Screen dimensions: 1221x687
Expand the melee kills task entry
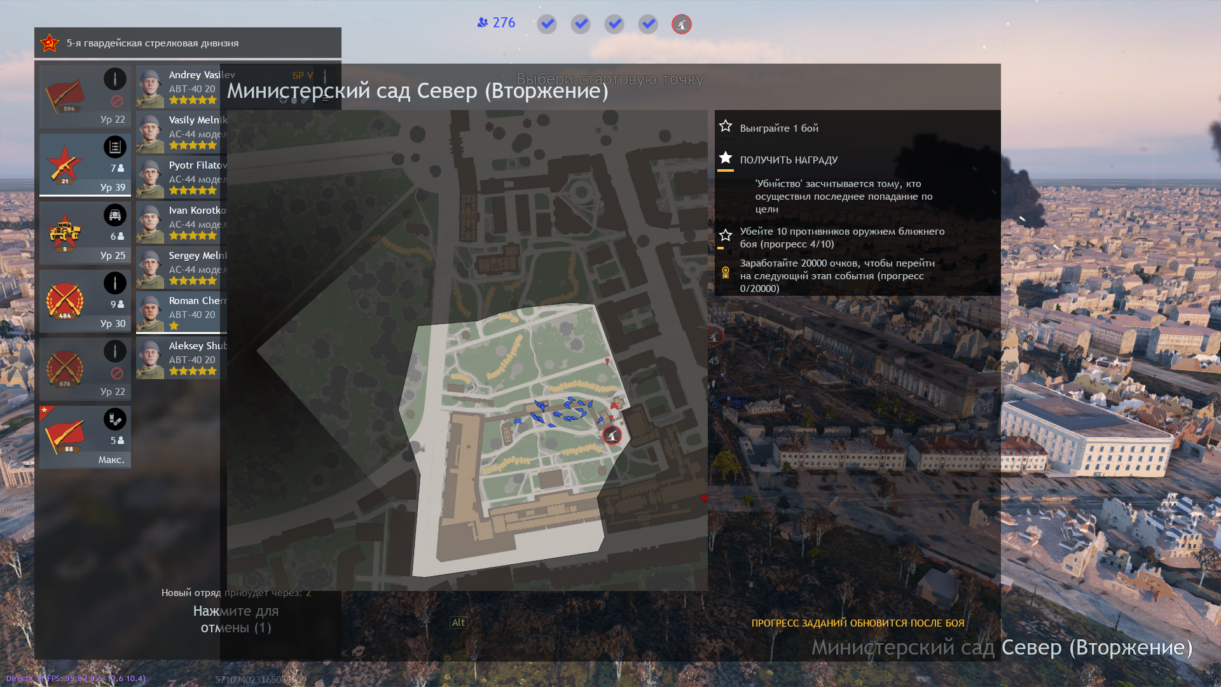(841, 237)
